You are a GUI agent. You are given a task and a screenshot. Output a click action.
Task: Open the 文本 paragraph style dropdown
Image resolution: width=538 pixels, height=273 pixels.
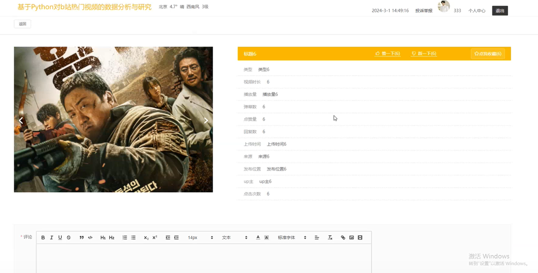(235, 237)
